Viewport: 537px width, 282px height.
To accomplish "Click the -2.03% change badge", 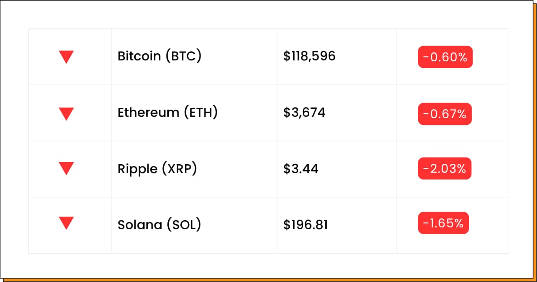I will pos(445,168).
